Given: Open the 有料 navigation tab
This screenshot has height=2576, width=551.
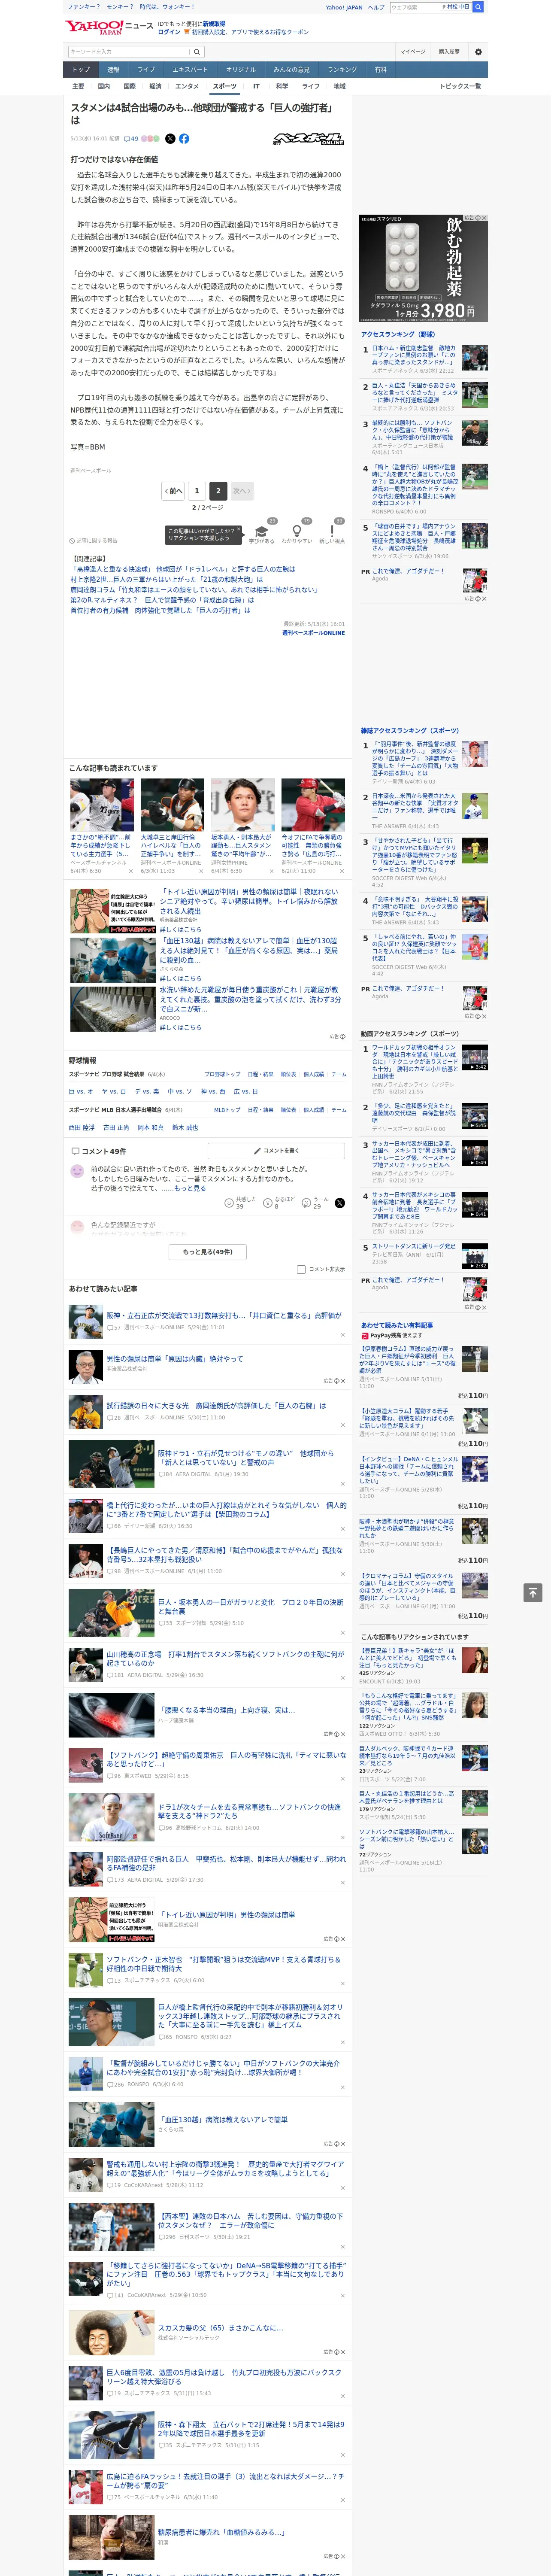Looking at the screenshot, I should (380, 69).
